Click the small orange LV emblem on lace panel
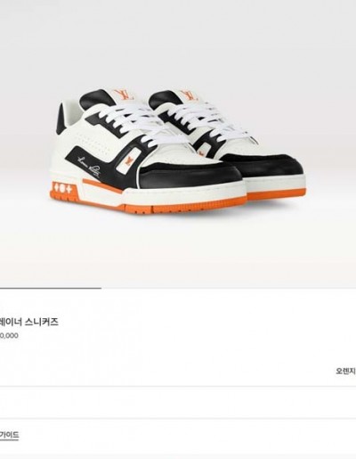Viewport: 356px width, 459px height. click(129, 160)
